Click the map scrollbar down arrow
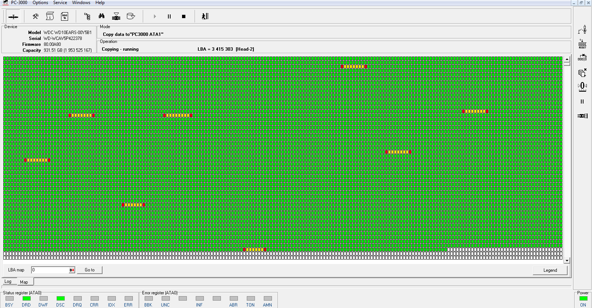Screen dimensions: 592x308 click(x=567, y=261)
